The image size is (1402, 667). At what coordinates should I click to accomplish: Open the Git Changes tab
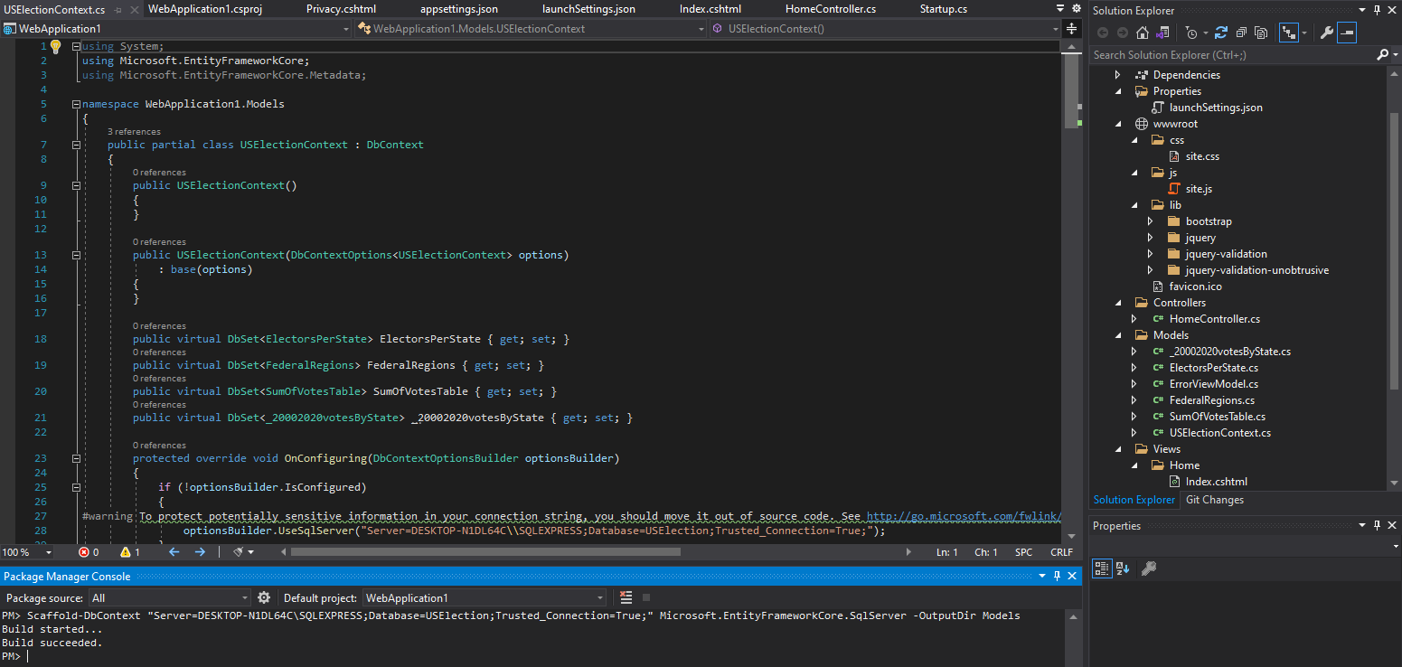[x=1214, y=500]
